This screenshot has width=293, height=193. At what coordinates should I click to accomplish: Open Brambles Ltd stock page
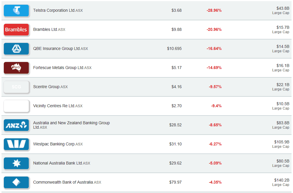click(x=45, y=29)
